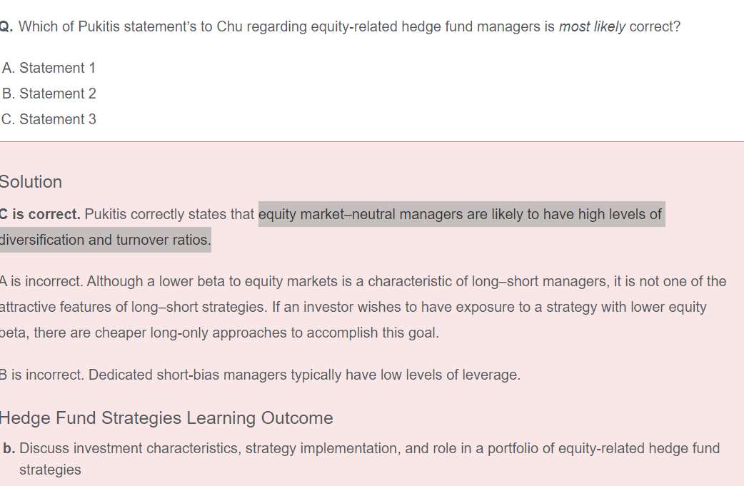744x486 pixels.
Task: Click the 'B is incorrect' explanation line
Action: click(x=260, y=375)
